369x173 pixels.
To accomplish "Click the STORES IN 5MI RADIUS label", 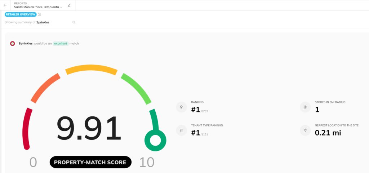I will [330, 102].
